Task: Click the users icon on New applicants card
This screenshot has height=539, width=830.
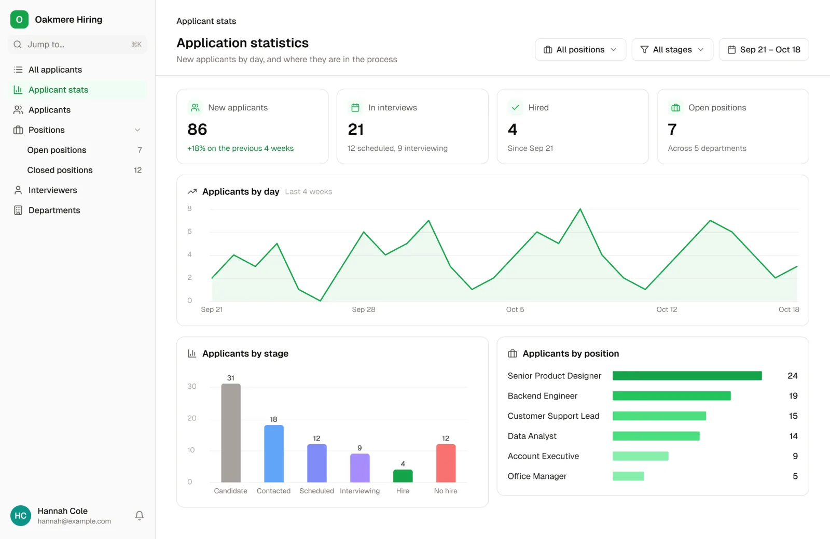Action: pyautogui.click(x=195, y=108)
